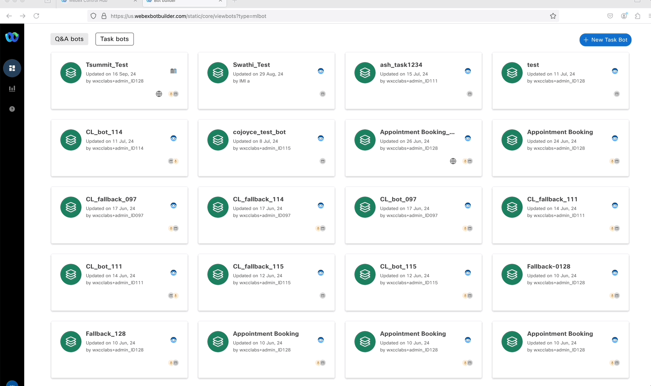This screenshot has height=386, width=651.
Task: Switch to the Q&A bots tab
Action: pyautogui.click(x=69, y=39)
